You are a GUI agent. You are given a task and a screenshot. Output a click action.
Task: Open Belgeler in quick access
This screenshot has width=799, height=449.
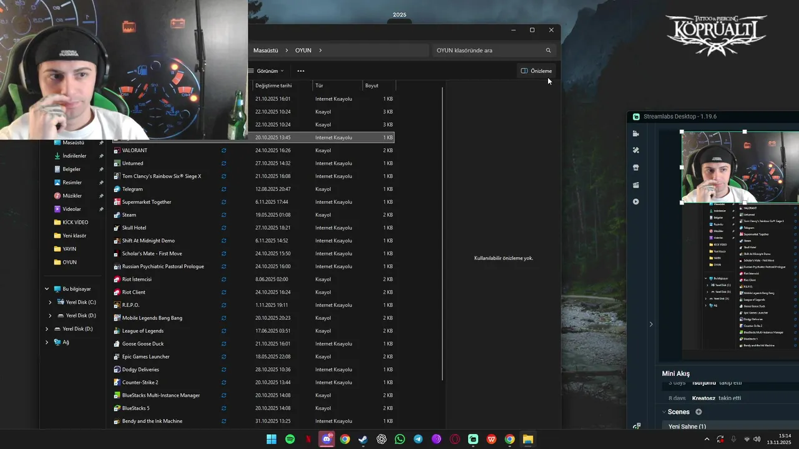point(71,169)
